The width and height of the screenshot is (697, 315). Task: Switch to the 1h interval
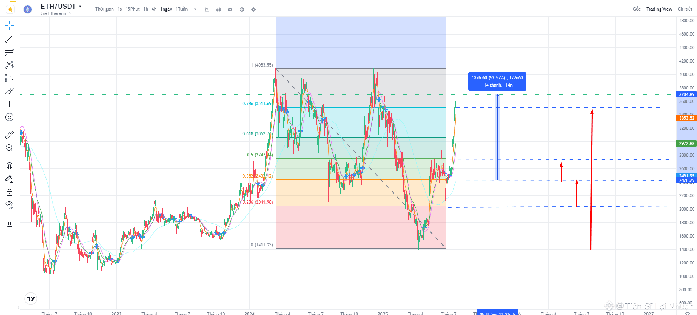click(x=145, y=9)
